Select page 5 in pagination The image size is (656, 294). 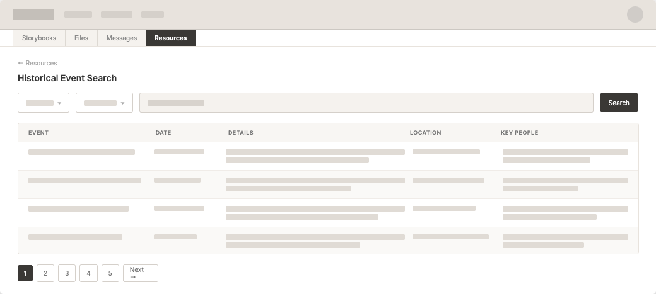pyautogui.click(x=110, y=273)
